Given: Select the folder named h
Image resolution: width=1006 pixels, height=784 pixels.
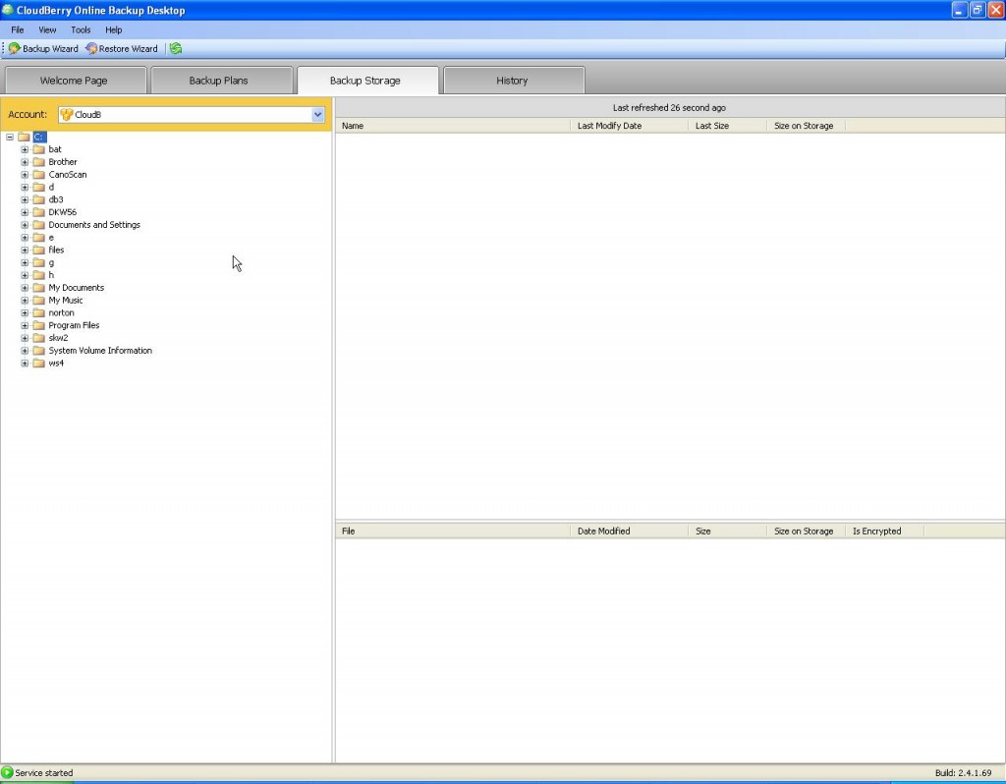Looking at the screenshot, I should [x=51, y=275].
